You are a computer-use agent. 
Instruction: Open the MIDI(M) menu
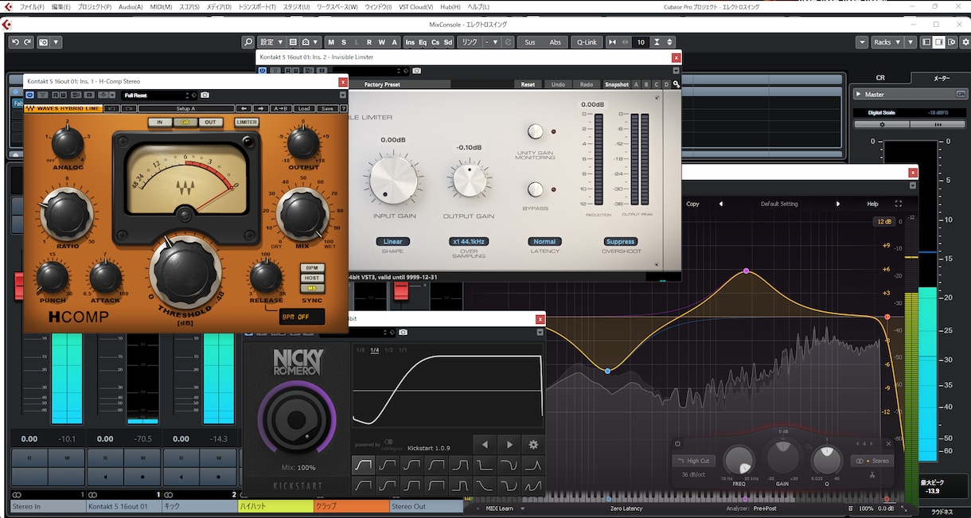tap(161, 6)
